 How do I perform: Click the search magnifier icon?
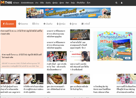(x=116, y=3)
